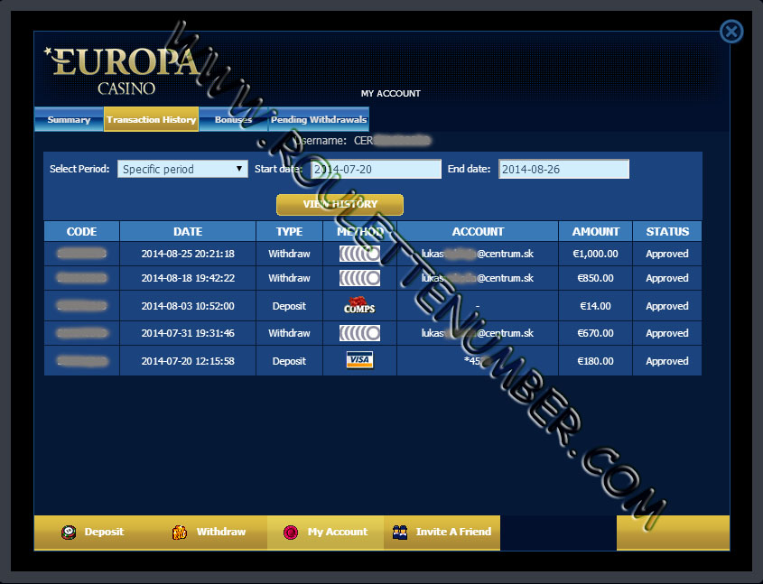Click the STATUS column header
The image size is (763, 584).
[x=667, y=231]
